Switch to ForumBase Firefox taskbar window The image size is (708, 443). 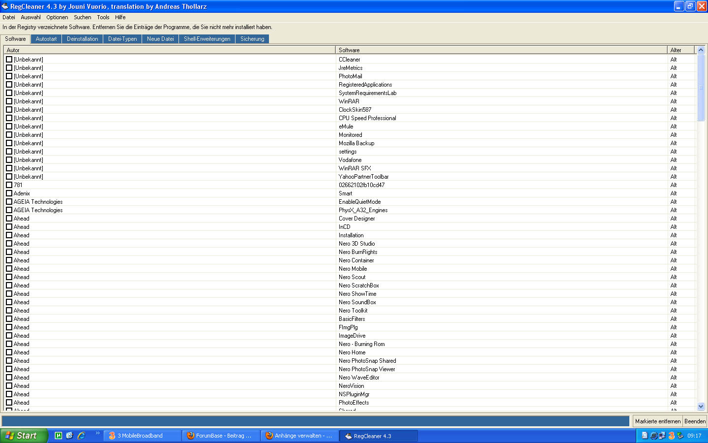[221, 436]
